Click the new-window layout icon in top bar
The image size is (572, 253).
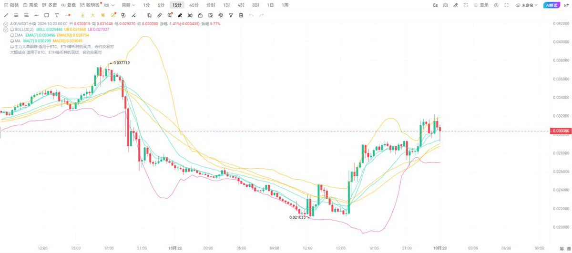[x=466, y=5]
